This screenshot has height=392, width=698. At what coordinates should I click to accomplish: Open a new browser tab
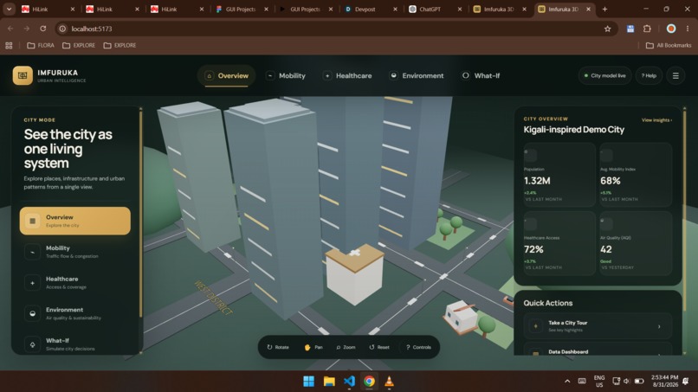pos(604,9)
